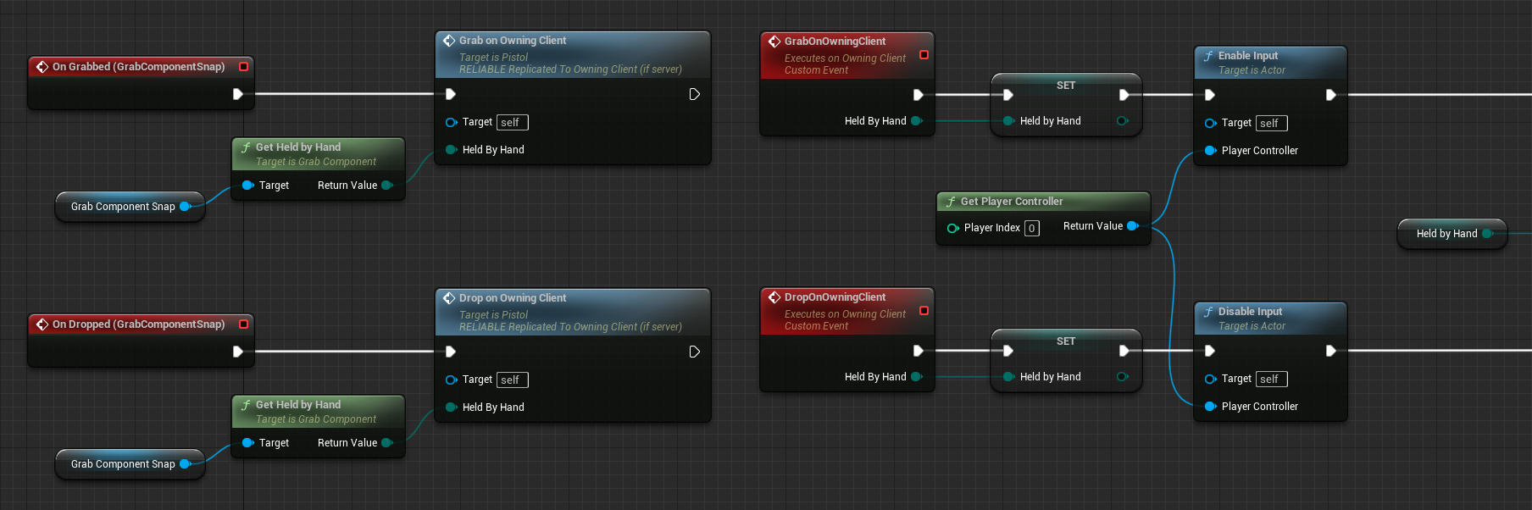Click the Return Value pin of upper Get Held by Hand
This screenshot has height=510, width=1532.
click(387, 186)
